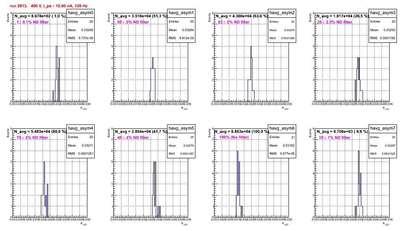This screenshot has height=231, width=403.
Task: Click the blue histogram peak in havg_asym7 plot
Action: pyautogui.click(x=359, y=151)
